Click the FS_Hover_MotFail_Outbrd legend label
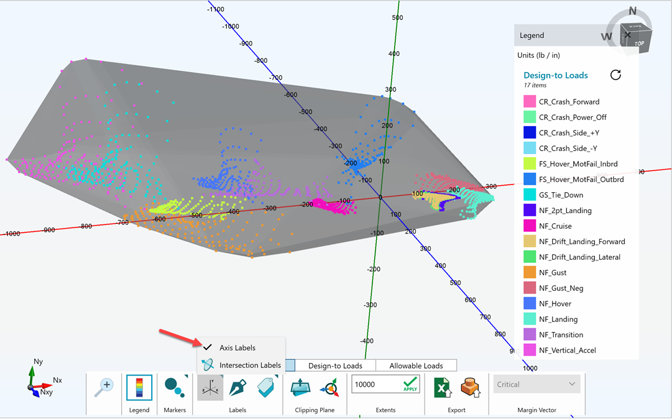This screenshot has width=672, height=419. [581, 179]
